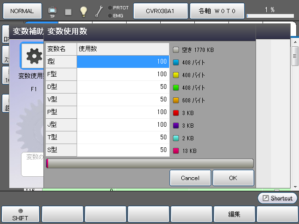299x224 pixels.
Task: Open the Shortcut button
Action: point(278,198)
